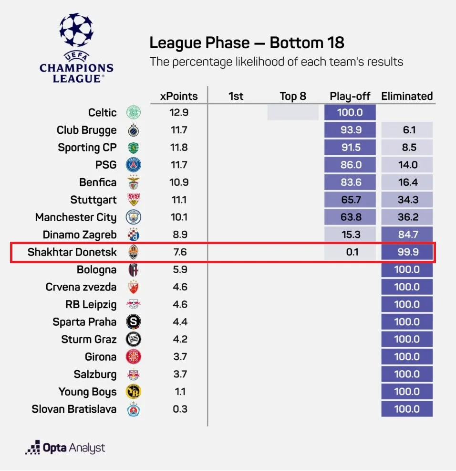Click the Shakhtar Donetsk club crest

pos(134,252)
